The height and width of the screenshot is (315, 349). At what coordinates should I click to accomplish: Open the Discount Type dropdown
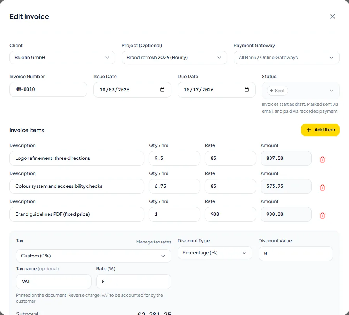[x=215, y=253]
